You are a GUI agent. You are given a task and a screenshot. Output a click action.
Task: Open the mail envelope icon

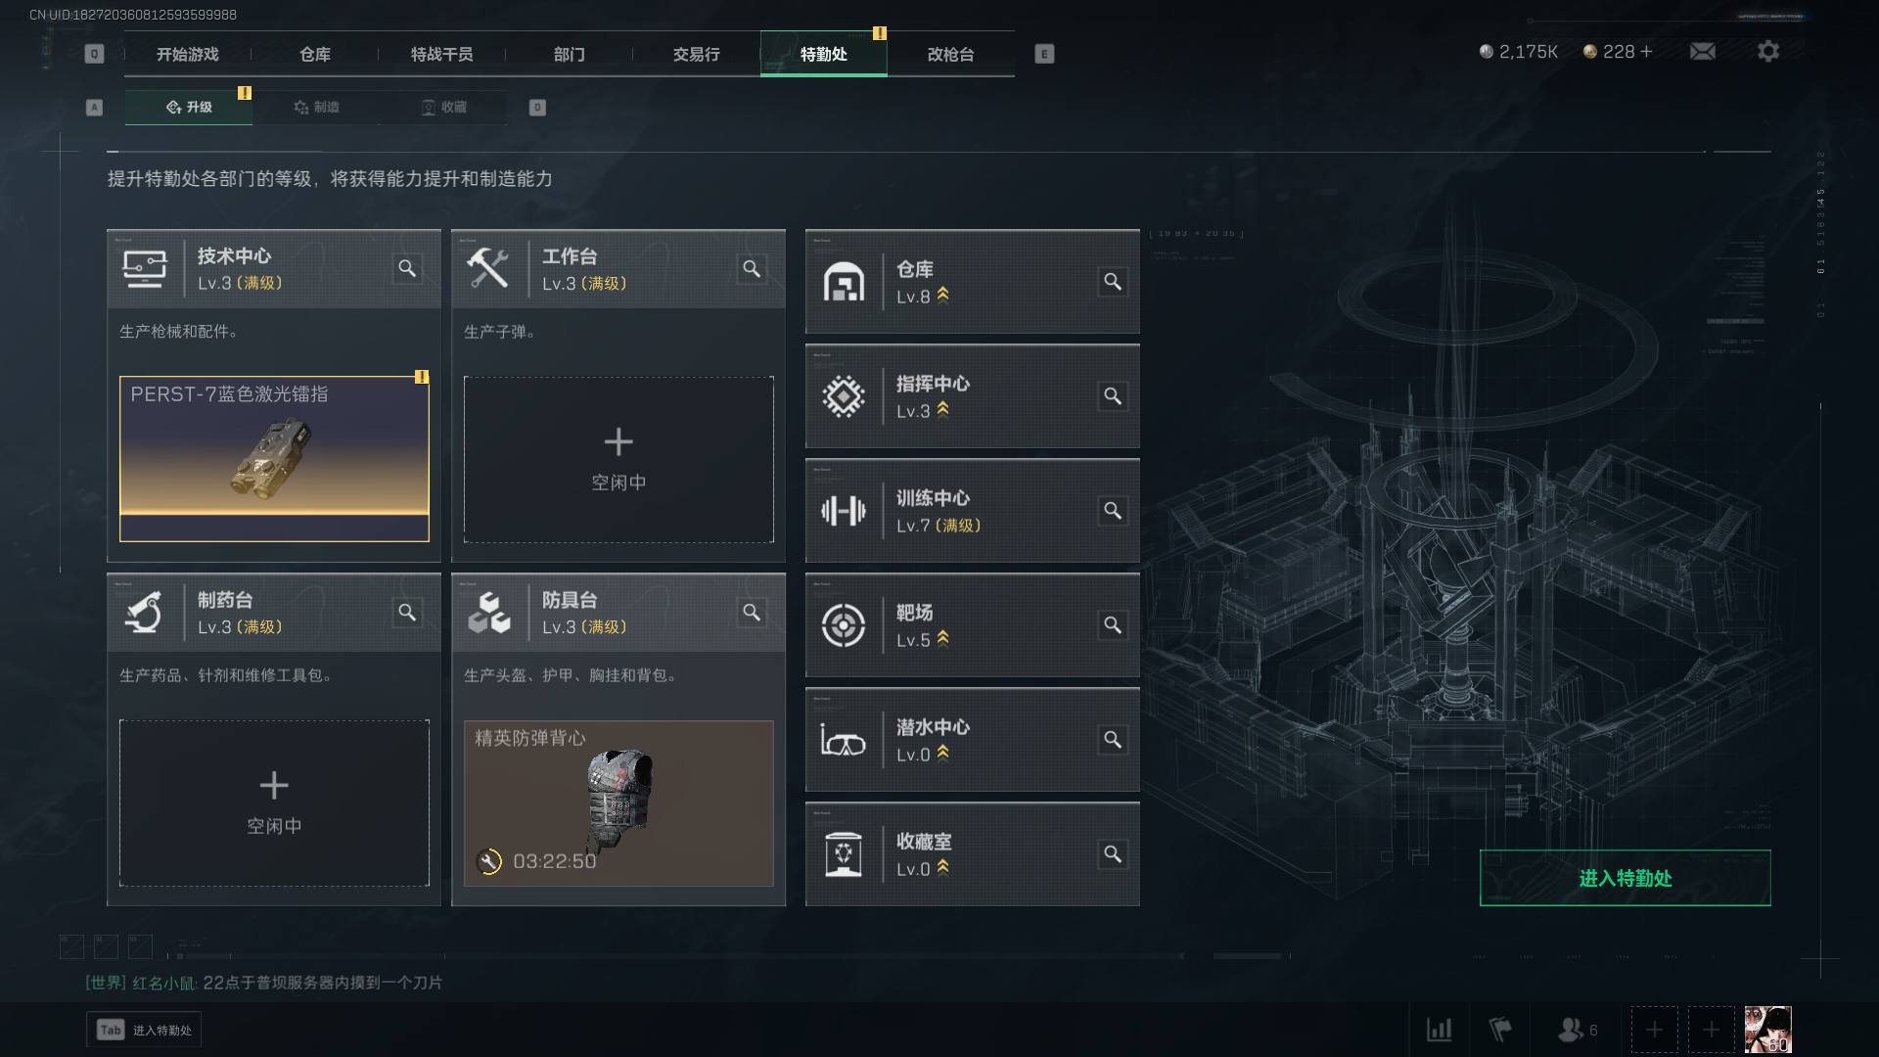coord(1702,52)
